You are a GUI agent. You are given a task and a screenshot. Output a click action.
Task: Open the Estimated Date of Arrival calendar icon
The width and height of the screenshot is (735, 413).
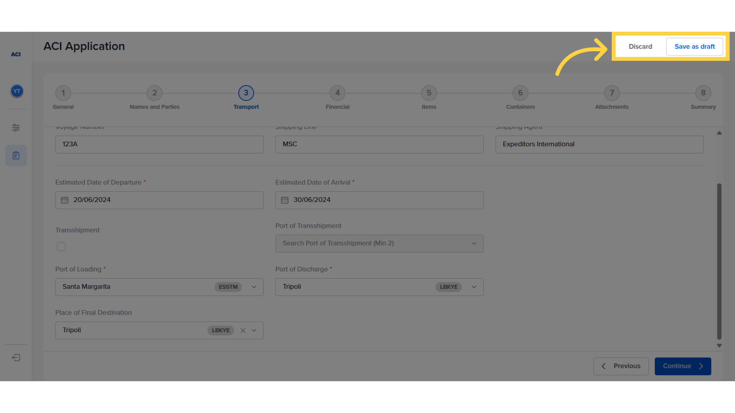coord(284,200)
